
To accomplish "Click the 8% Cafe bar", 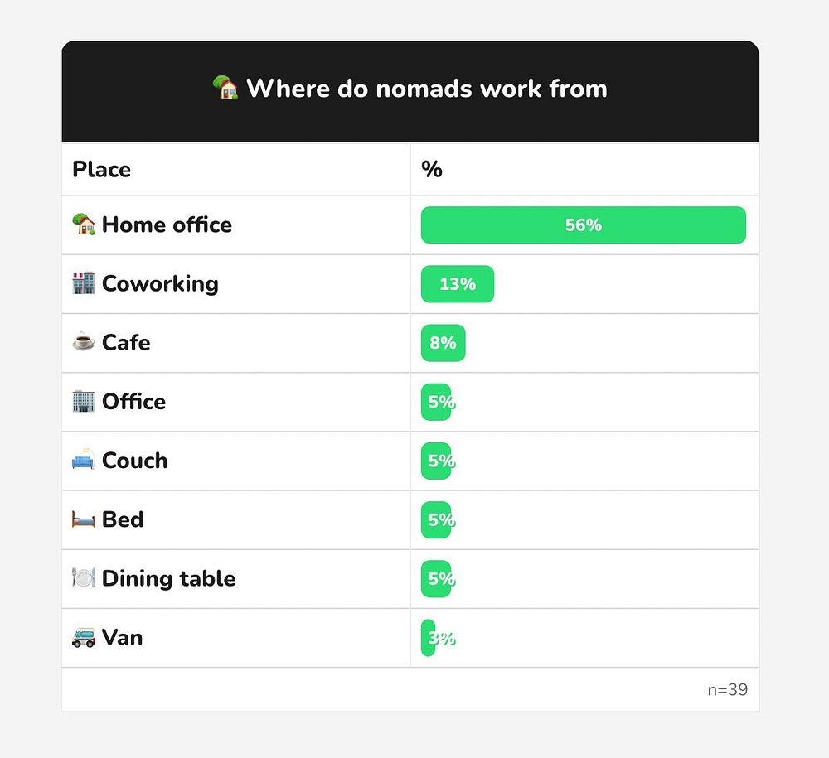I will point(444,343).
